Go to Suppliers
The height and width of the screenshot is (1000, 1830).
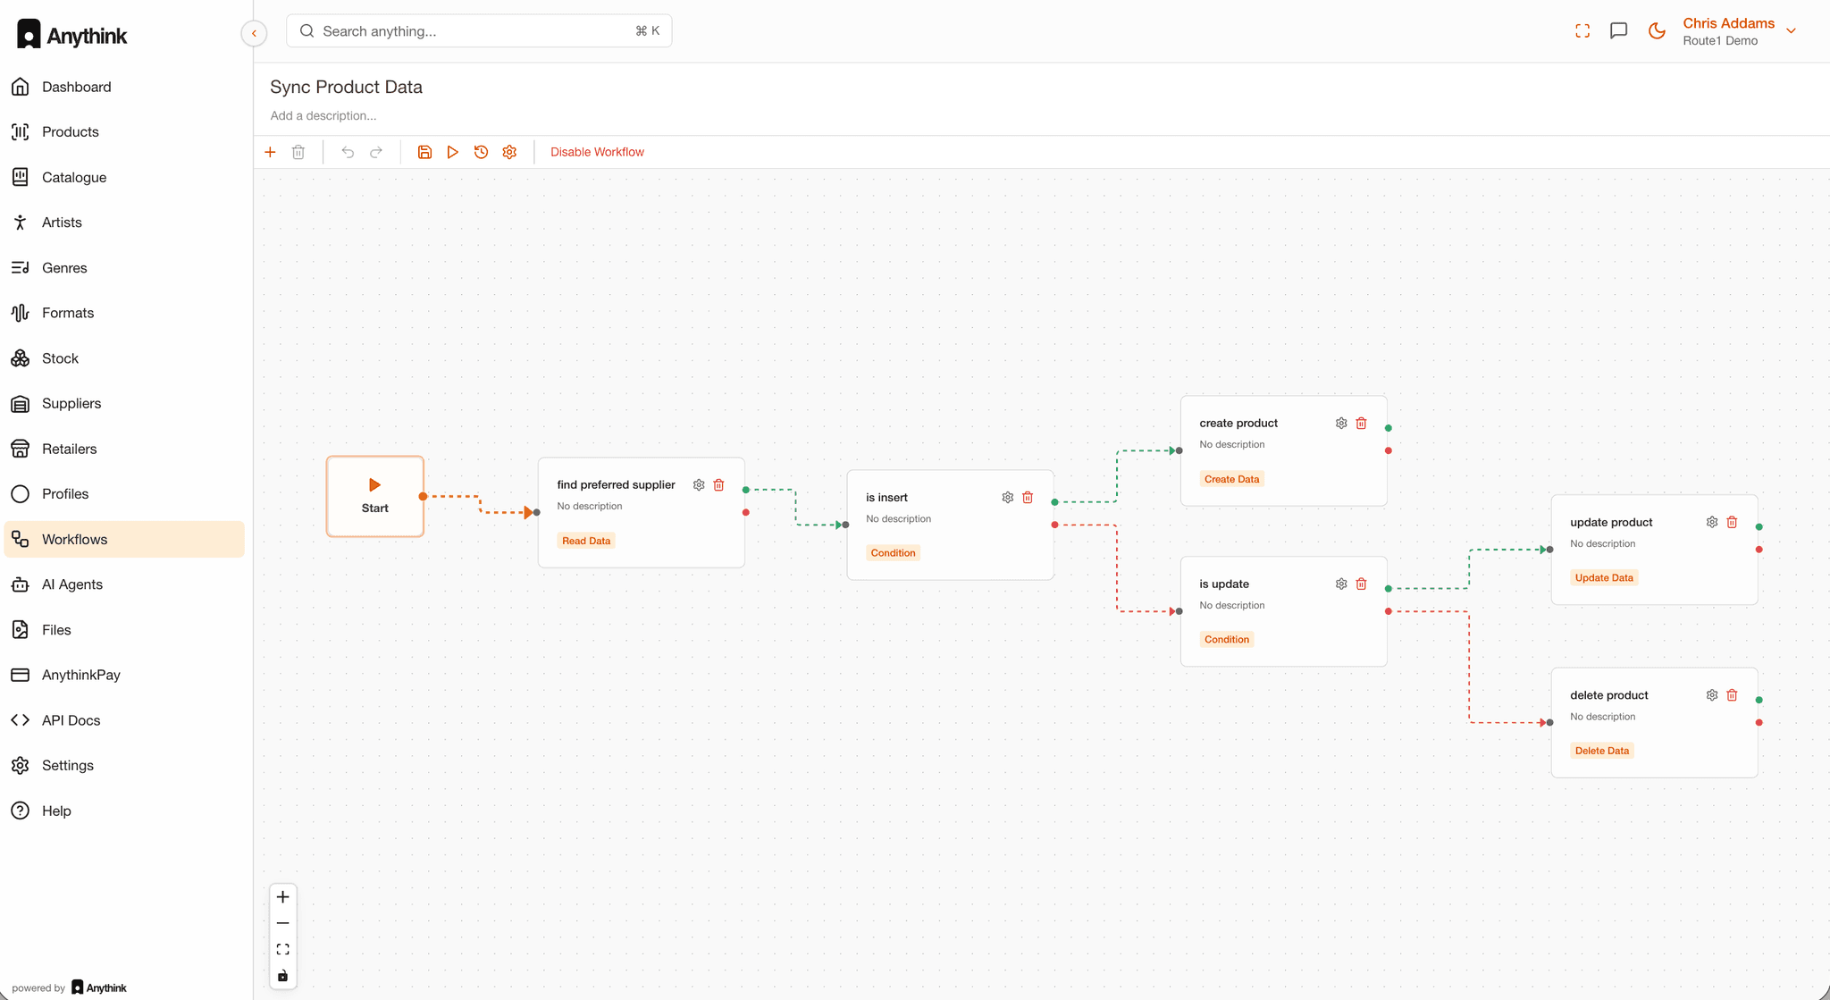pyautogui.click(x=123, y=404)
